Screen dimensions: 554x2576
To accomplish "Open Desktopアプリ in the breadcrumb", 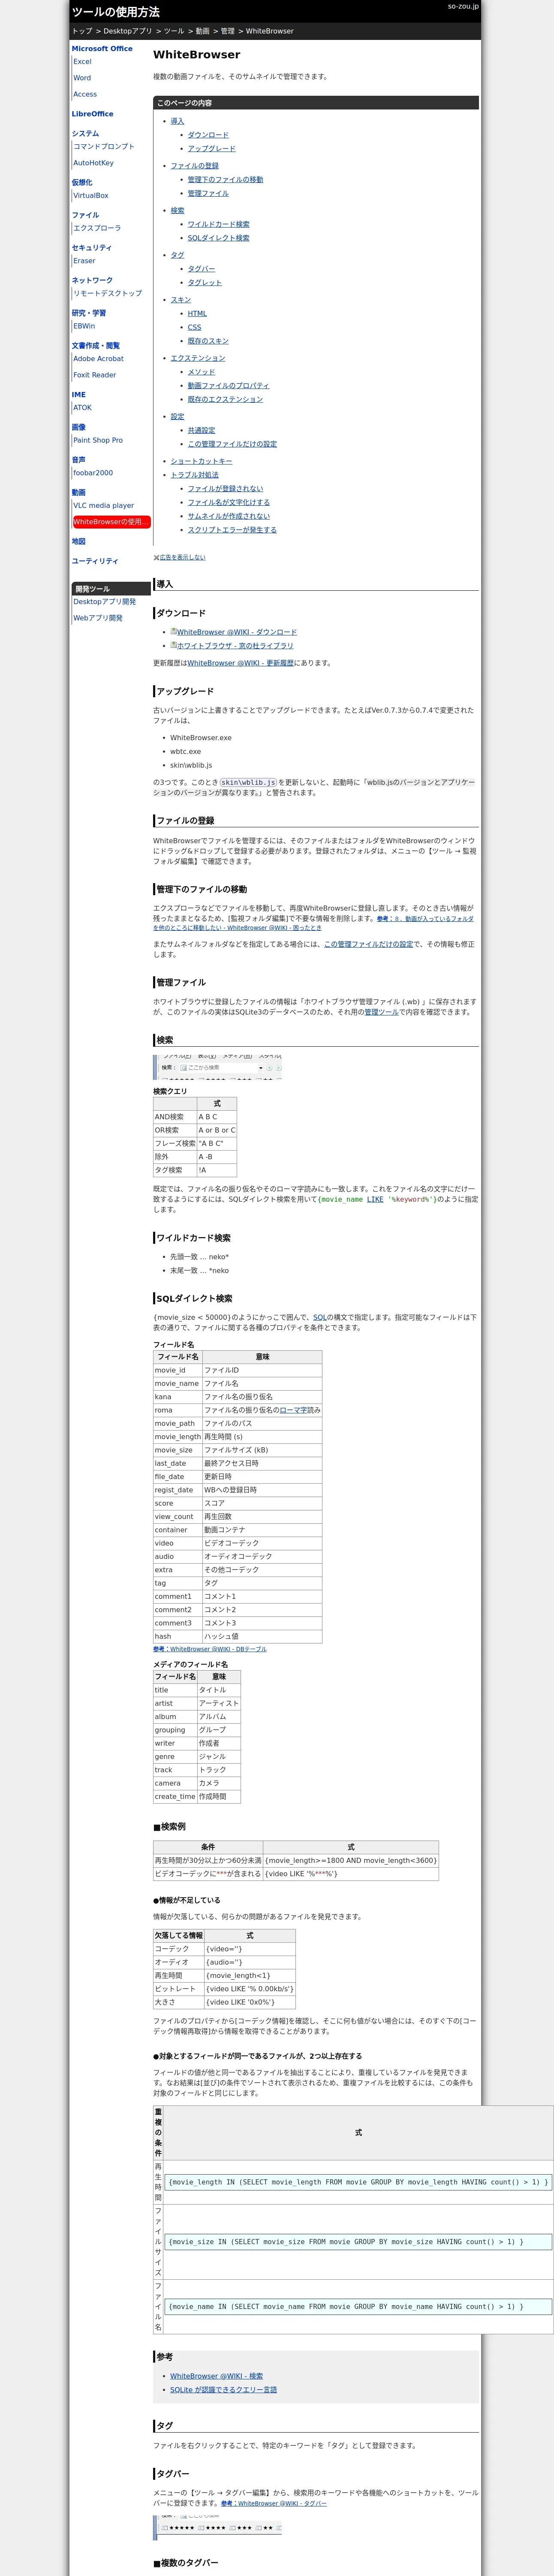I will 128,31.
